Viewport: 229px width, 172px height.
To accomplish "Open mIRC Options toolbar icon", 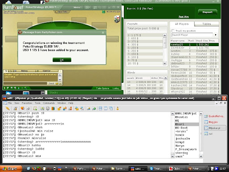I will pyautogui.click(x=15, y=108).
